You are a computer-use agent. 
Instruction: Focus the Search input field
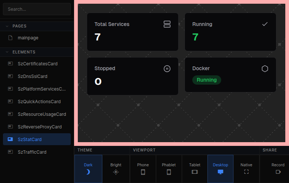(37, 9)
